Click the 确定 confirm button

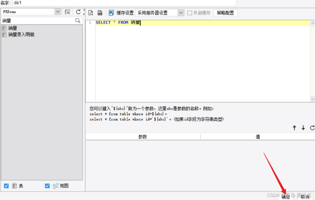click(x=286, y=197)
